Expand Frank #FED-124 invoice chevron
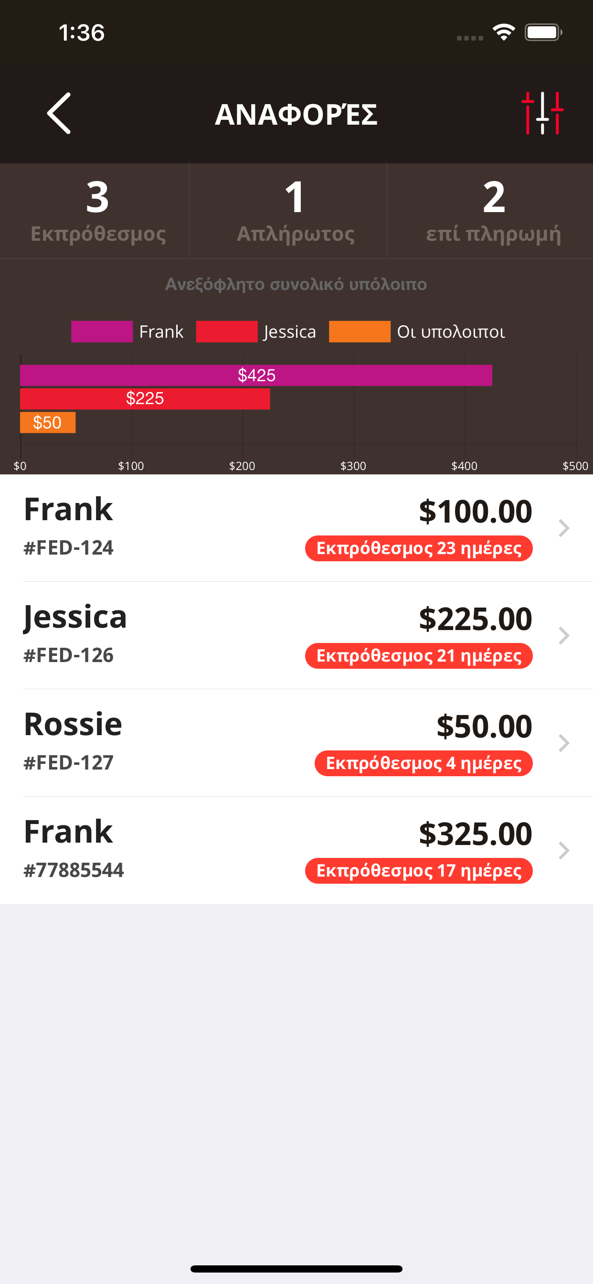Screen dimensions: 593x1284 [x=563, y=528]
